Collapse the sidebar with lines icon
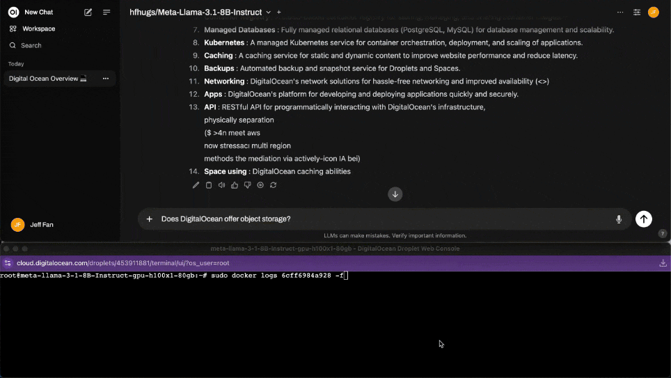 click(x=106, y=13)
